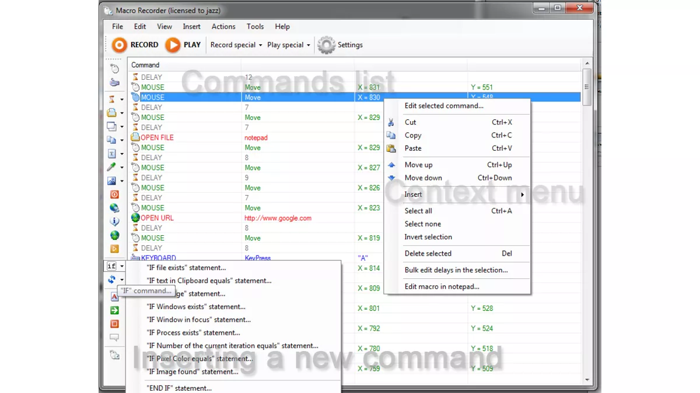Click the blue info sidebar icon
Viewport: 700px width, 393px height.
[x=114, y=222]
